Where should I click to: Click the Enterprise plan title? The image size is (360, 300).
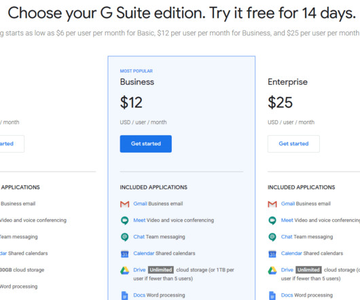tap(287, 82)
